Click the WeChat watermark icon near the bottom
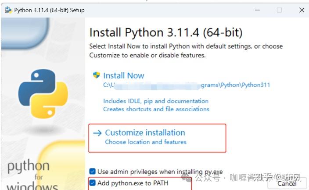Viewport: 309px width, 190px height. [186, 177]
